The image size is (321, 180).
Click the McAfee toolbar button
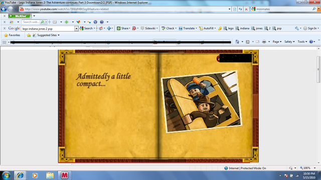20,16
